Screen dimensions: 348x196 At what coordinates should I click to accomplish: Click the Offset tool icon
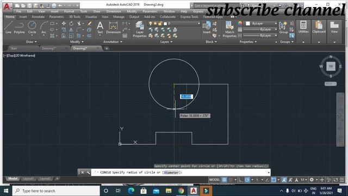89,35
